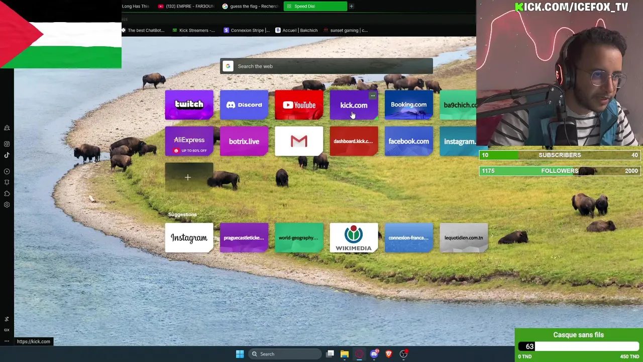Viewport: 643px width, 362px height.
Task: Open the AliExpress speed dial tile
Action: 189,141
